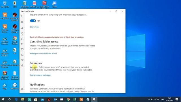This screenshot has width=181, height=102.
Task: Select the Google Chrome desktop shortcut
Action: pos(15,40)
